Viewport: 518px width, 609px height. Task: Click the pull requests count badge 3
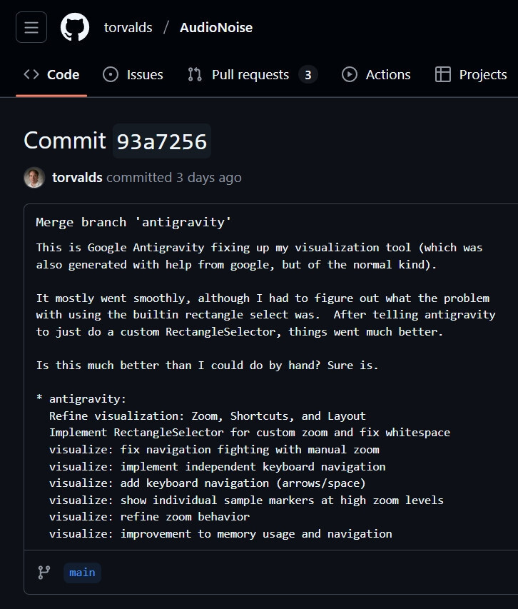(308, 74)
